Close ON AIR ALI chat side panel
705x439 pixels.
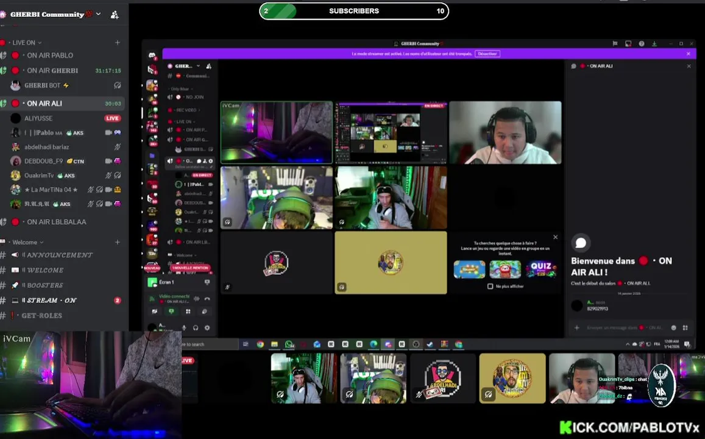click(x=689, y=66)
